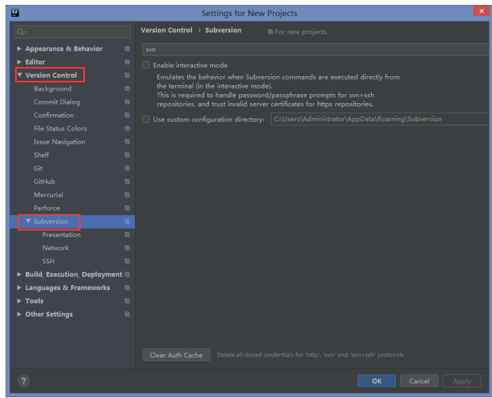Screen dimensions: 492x398
Task: Confirm settings with the OK button
Action: [x=376, y=381]
